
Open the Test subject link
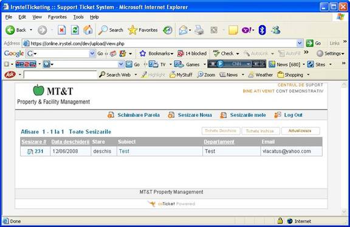[x=124, y=151]
